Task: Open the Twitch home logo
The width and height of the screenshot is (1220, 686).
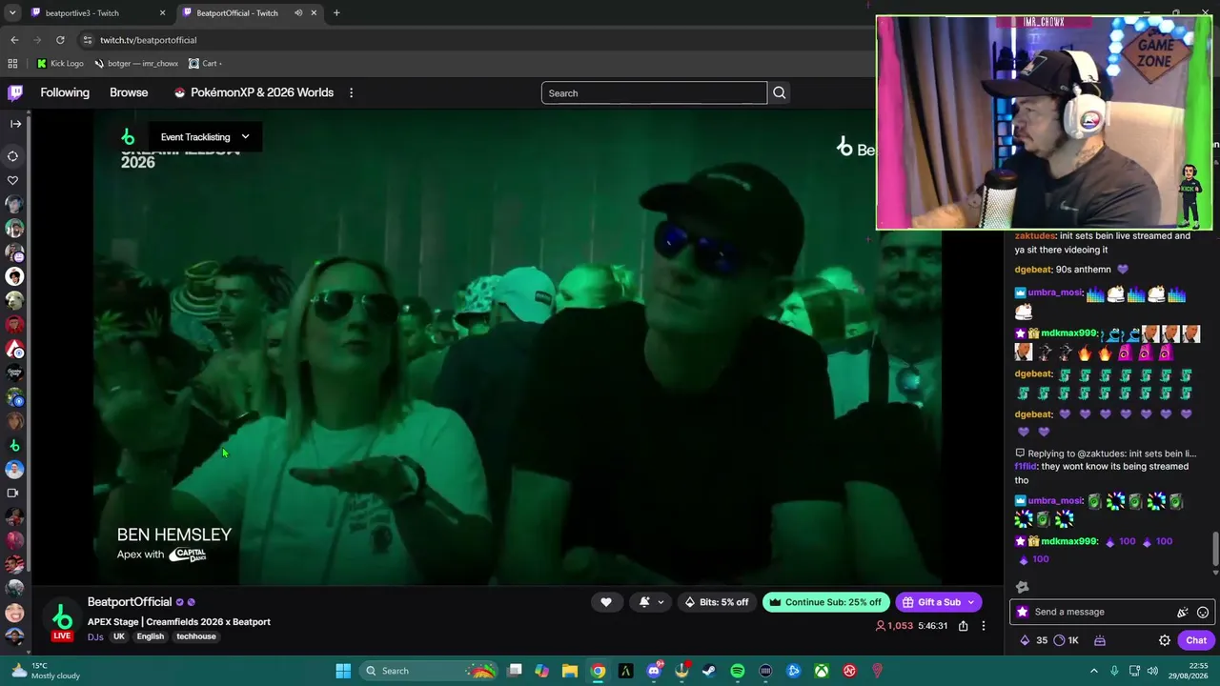Action: (15, 92)
